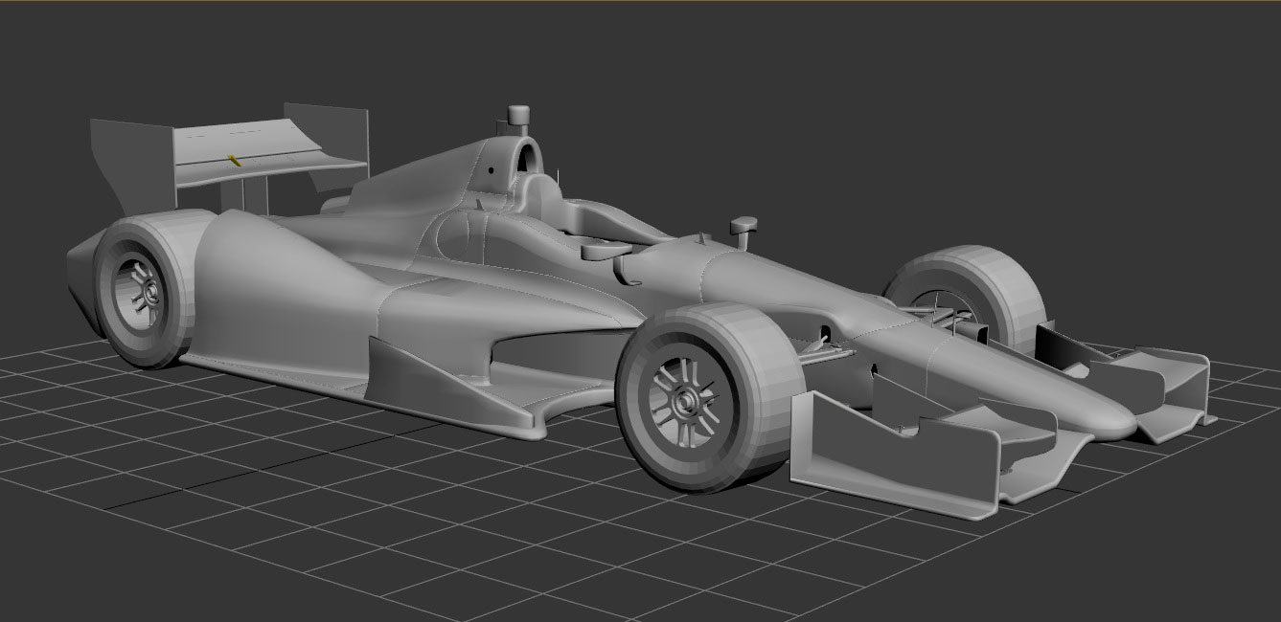Click the near-side wing mirror
Viewport: 1281px width, 622px height.
click(x=606, y=249)
